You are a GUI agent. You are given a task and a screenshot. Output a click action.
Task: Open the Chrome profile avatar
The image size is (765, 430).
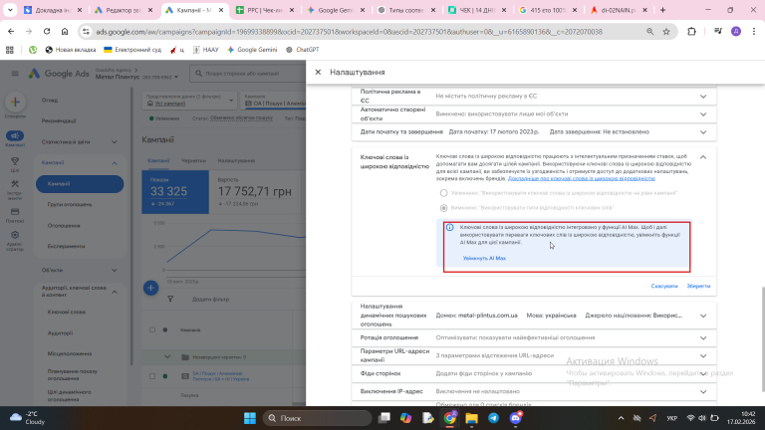tap(736, 32)
